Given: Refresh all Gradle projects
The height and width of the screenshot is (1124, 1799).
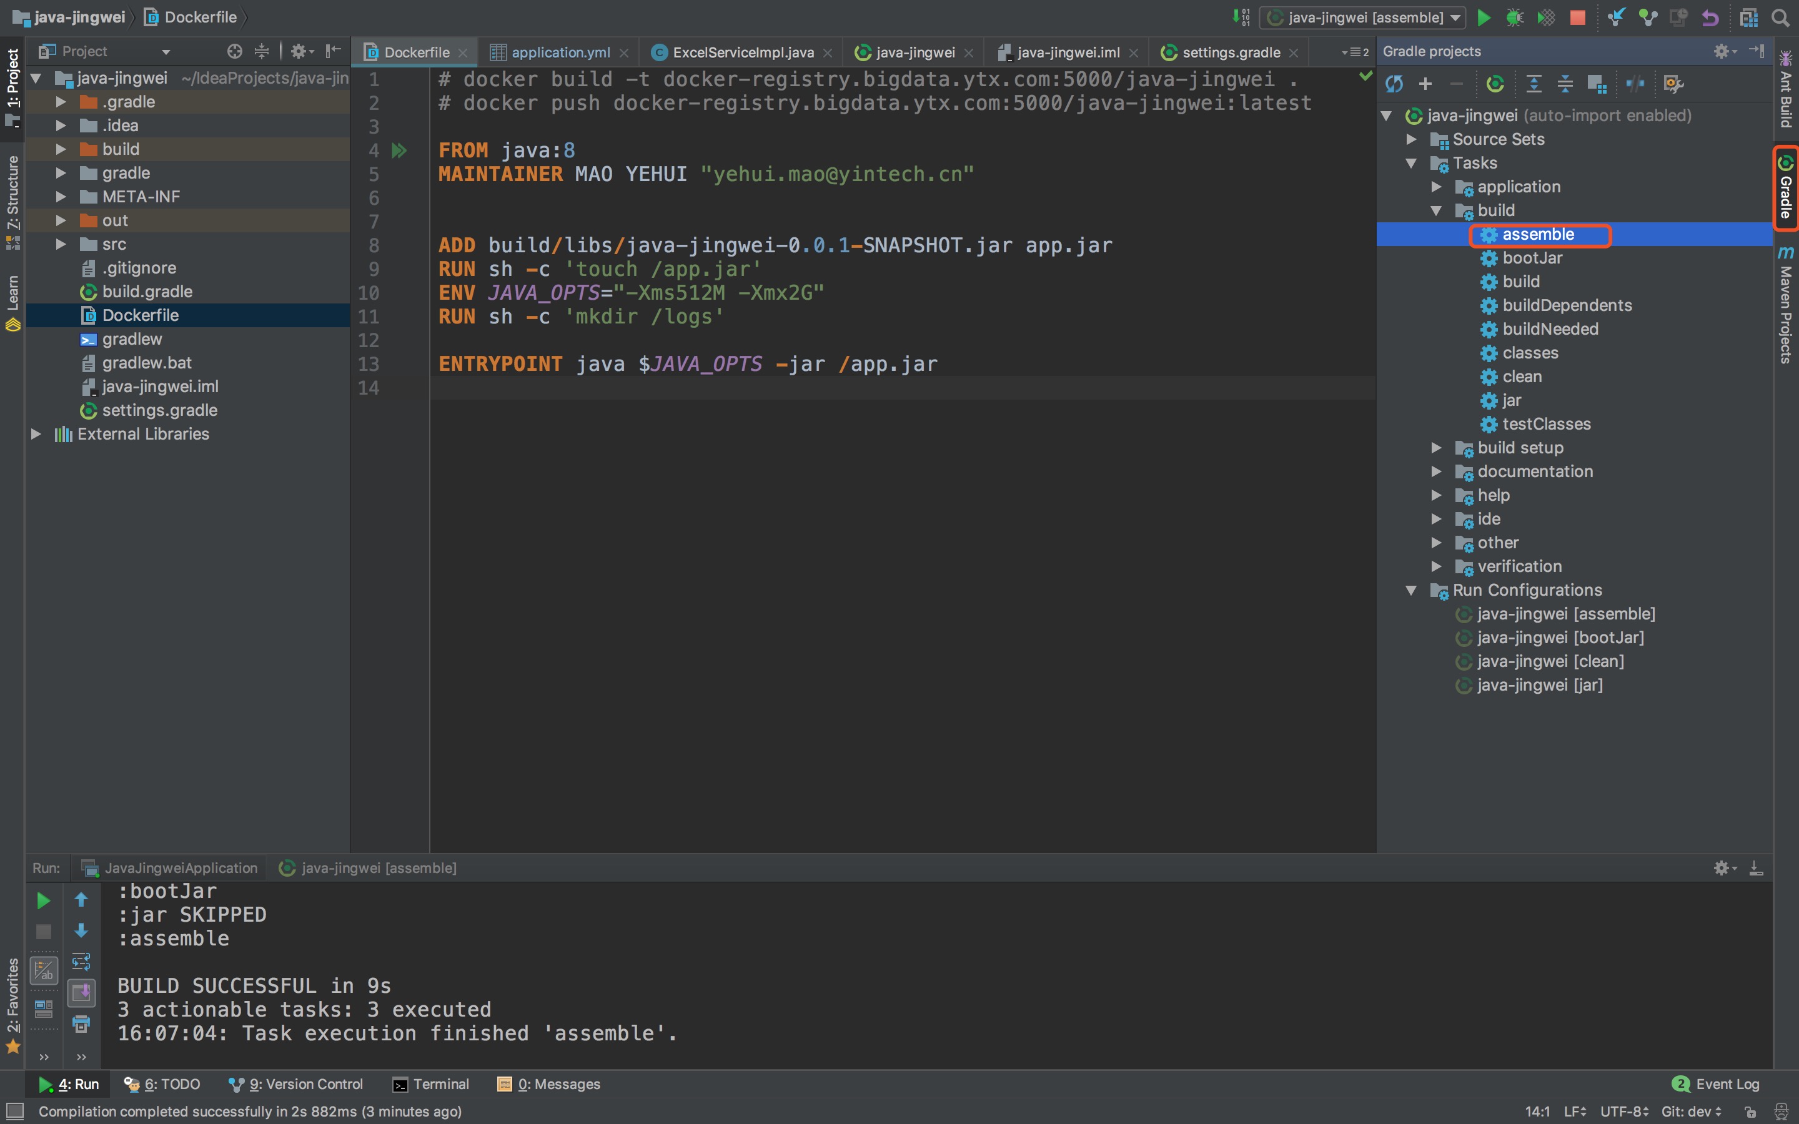Looking at the screenshot, I should pyautogui.click(x=1394, y=84).
